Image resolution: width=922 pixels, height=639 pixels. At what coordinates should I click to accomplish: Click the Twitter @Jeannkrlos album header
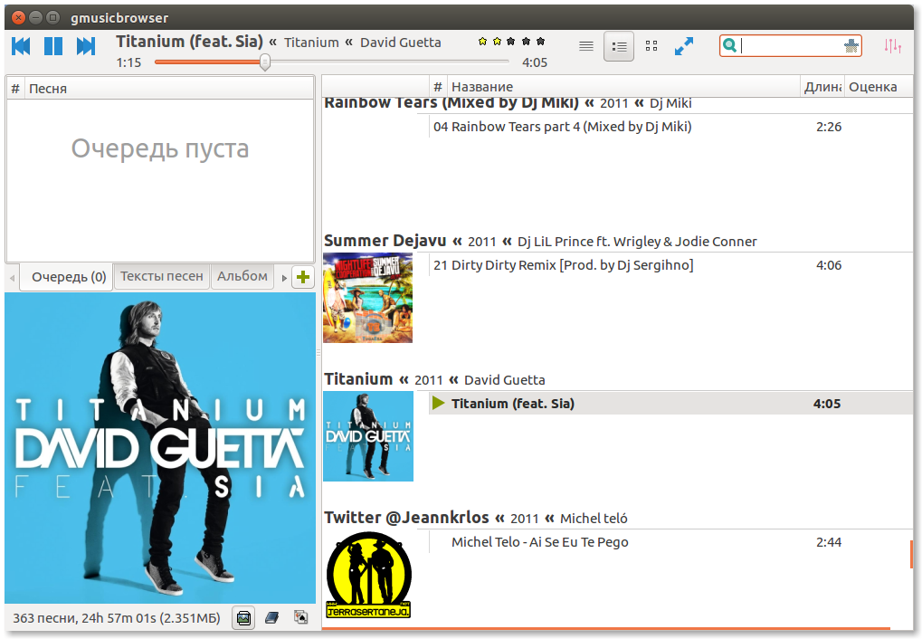[x=475, y=518]
